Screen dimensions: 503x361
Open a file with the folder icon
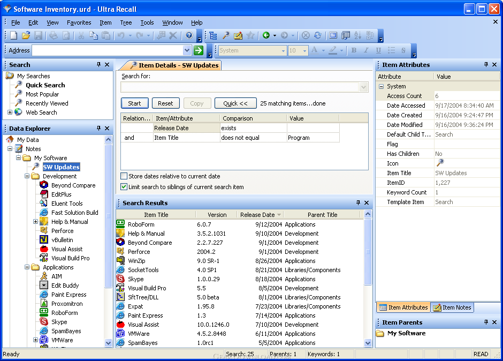26,35
